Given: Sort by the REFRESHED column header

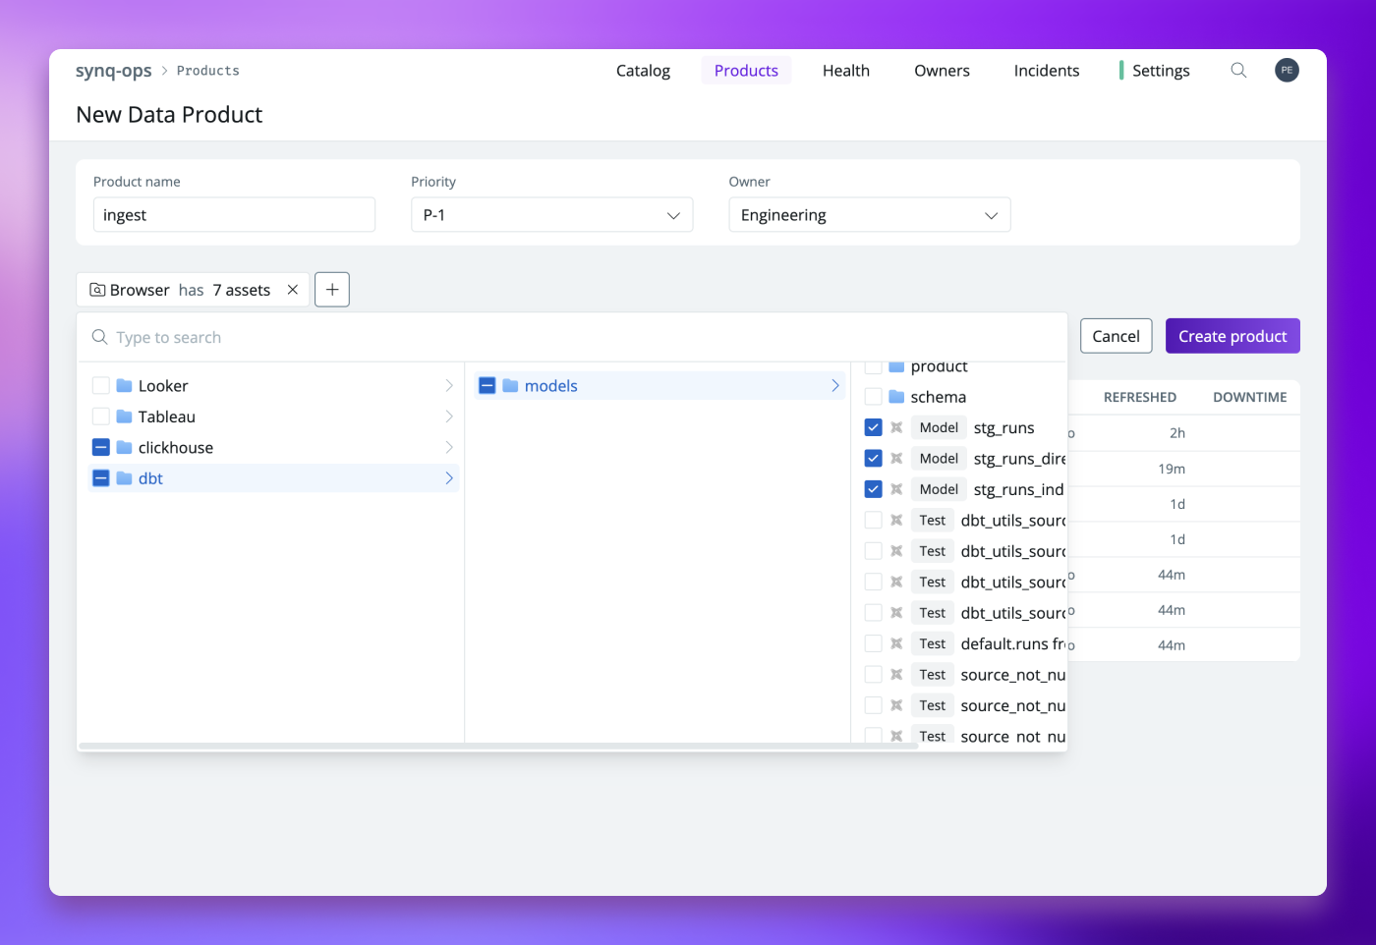Looking at the screenshot, I should point(1139,397).
